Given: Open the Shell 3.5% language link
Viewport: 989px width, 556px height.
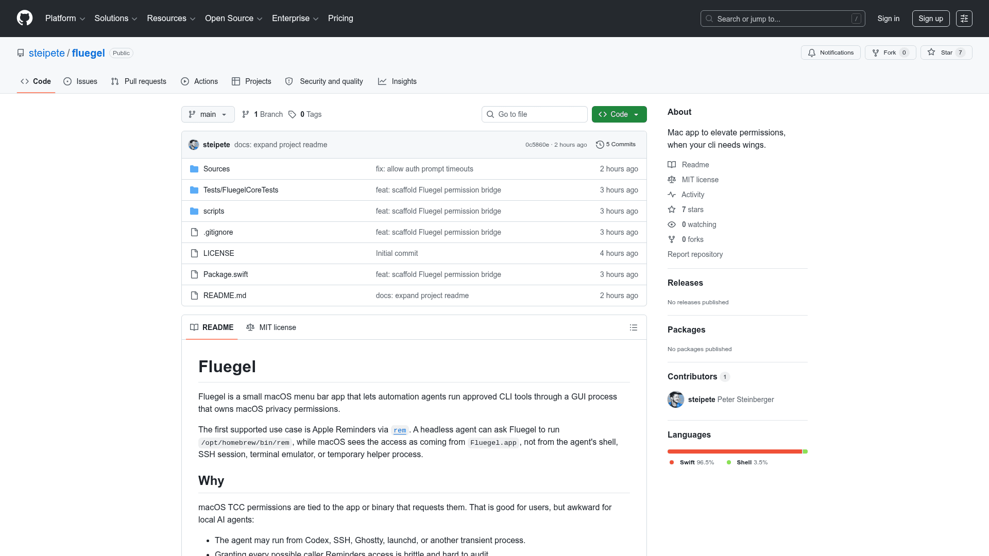Looking at the screenshot, I should (747, 462).
